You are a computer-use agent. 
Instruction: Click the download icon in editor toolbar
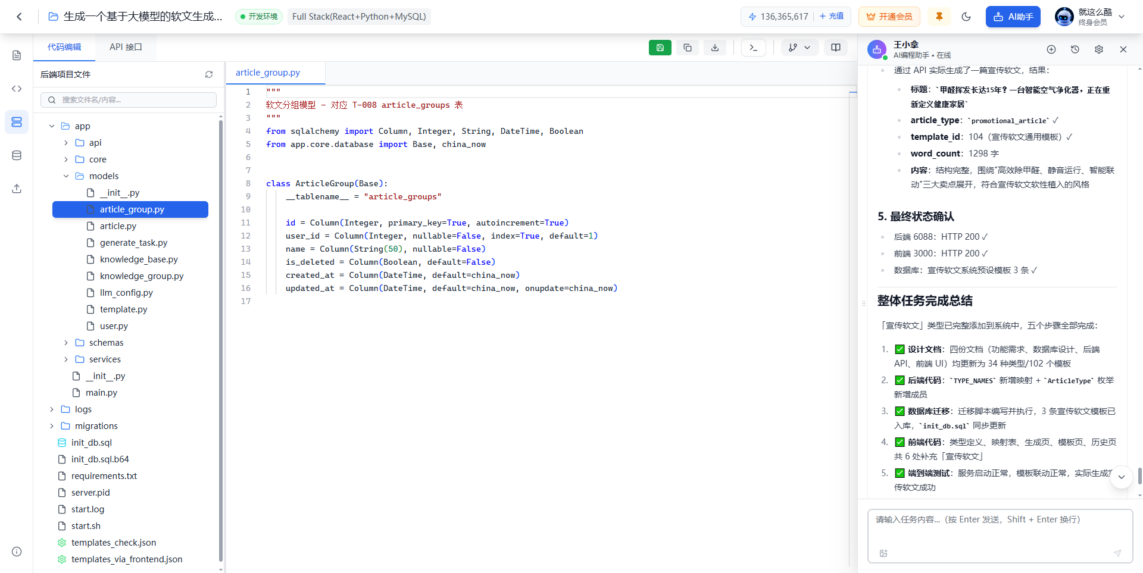[x=715, y=48]
